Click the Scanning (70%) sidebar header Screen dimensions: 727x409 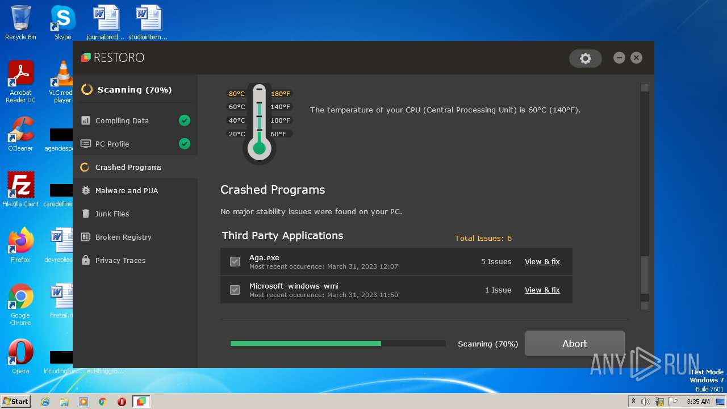[135, 90]
